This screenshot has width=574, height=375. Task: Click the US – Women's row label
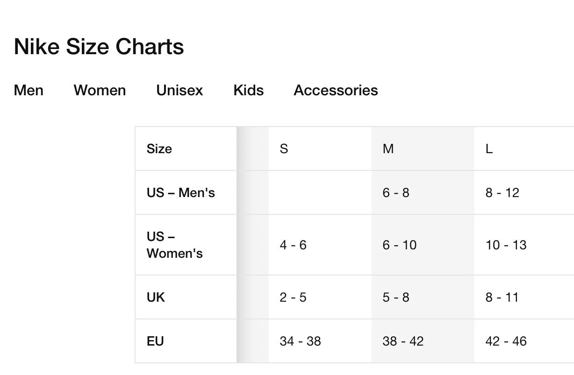tap(174, 245)
